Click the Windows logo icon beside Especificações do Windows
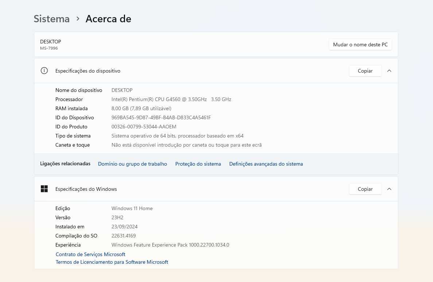The width and height of the screenshot is (433, 282). tap(44, 189)
